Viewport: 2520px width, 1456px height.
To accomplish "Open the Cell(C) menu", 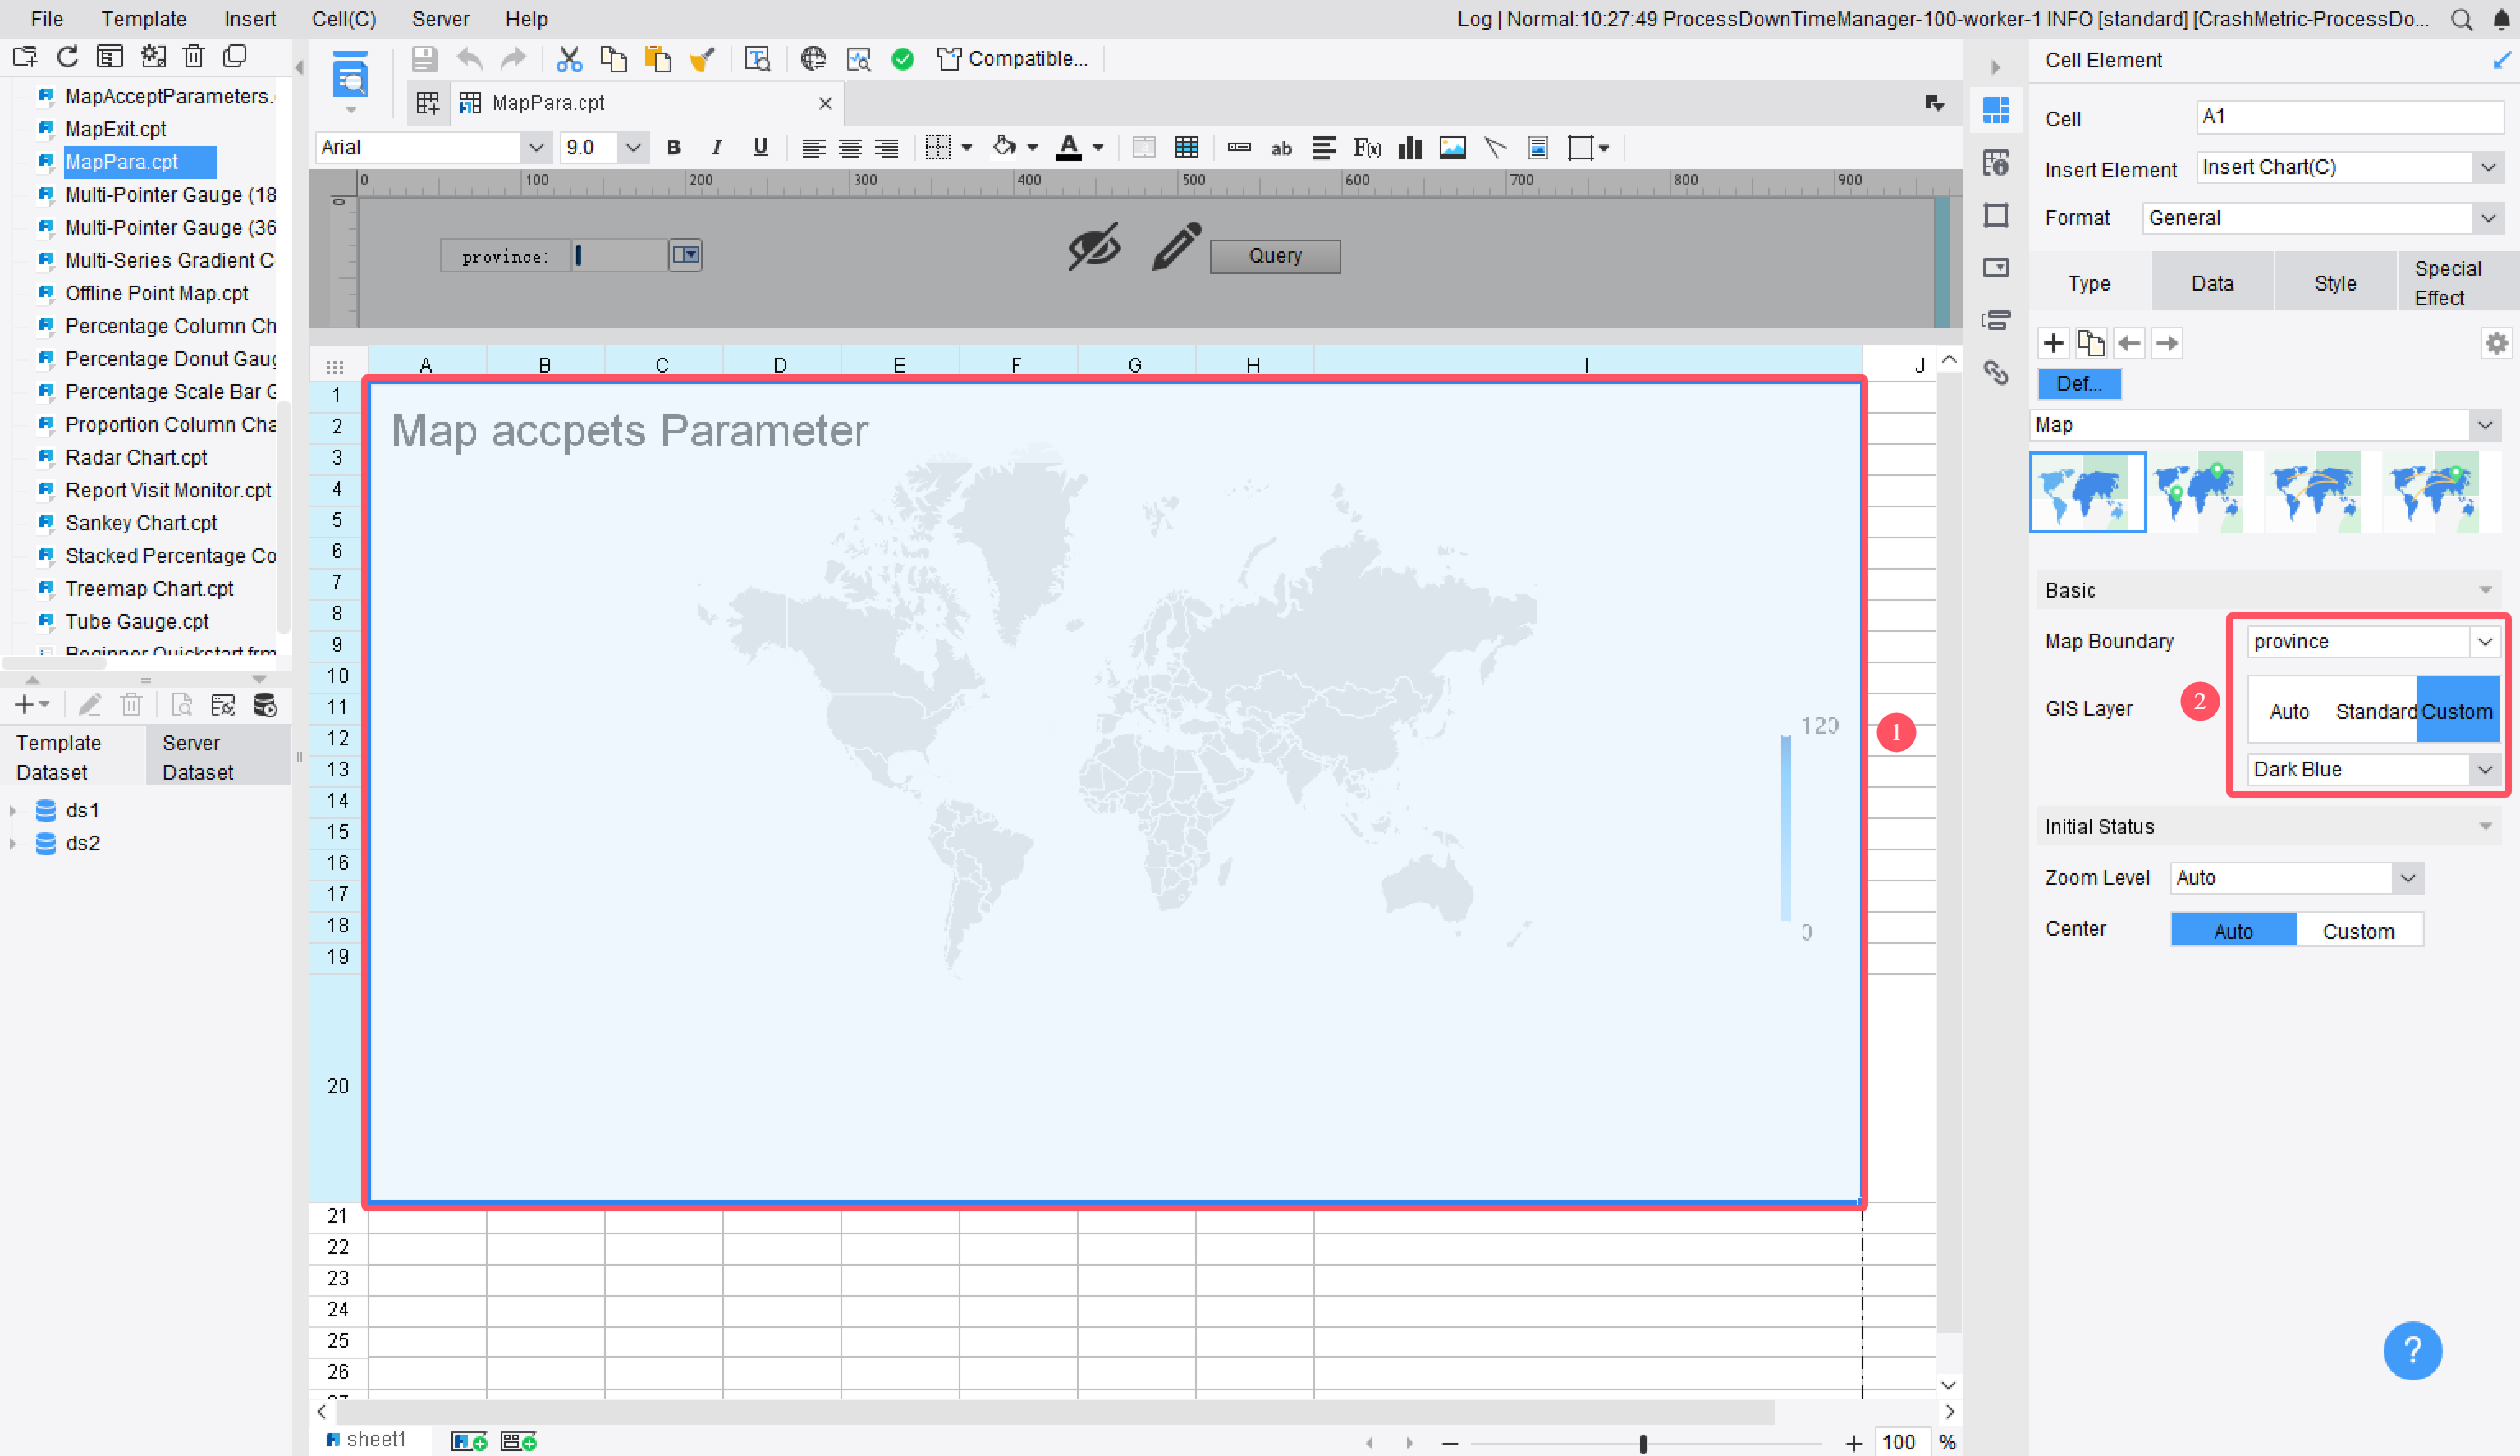I will click(x=343, y=19).
